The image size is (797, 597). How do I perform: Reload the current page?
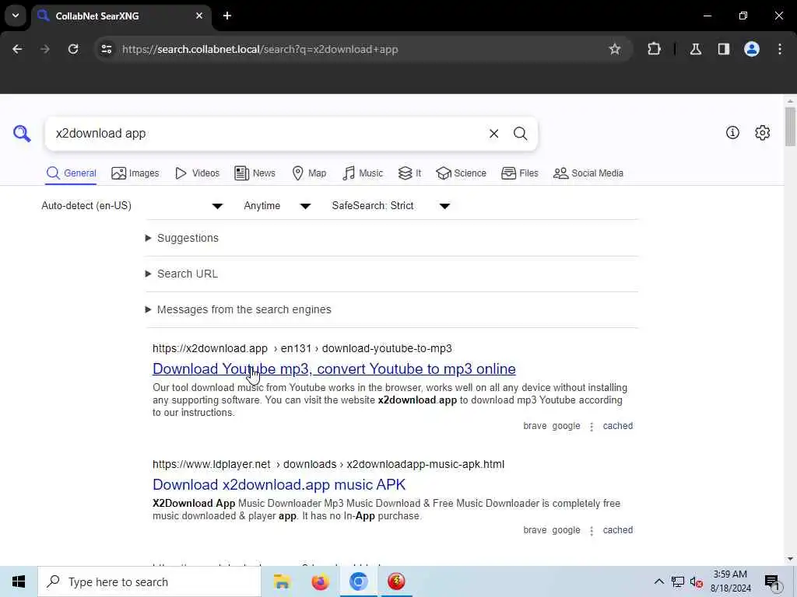pyautogui.click(x=73, y=49)
